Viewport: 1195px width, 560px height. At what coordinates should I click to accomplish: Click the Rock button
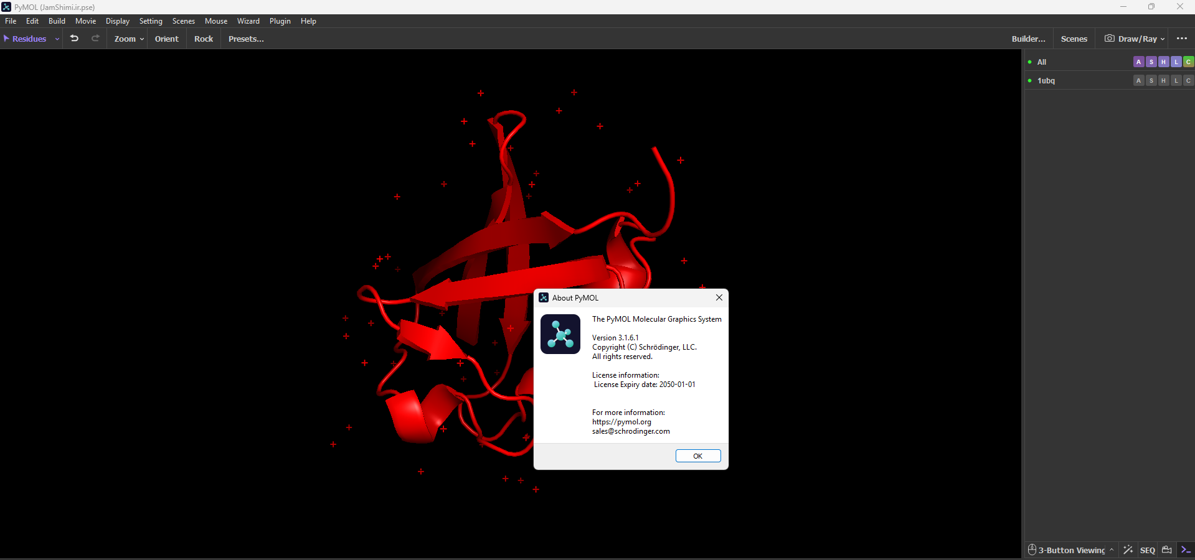(x=204, y=39)
